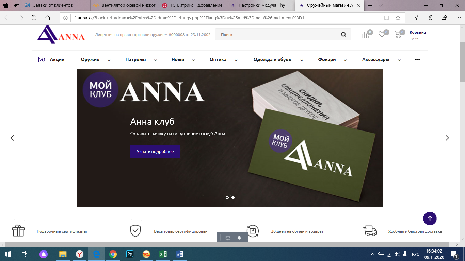Open the more categories three-dot menu
This screenshot has width=465, height=261.
click(x=417, y=60)
